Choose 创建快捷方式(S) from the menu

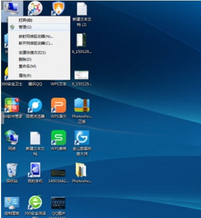pos(33,53)
